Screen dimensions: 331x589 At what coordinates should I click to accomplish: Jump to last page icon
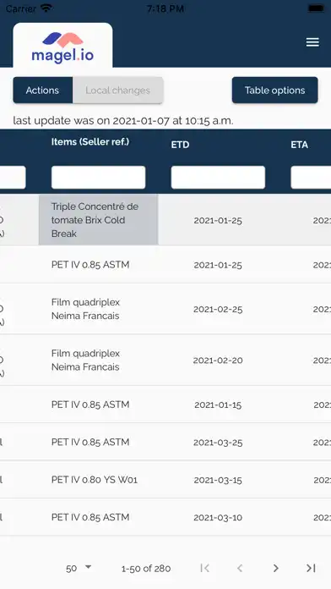pyautogui.click(x=311, y=569)
